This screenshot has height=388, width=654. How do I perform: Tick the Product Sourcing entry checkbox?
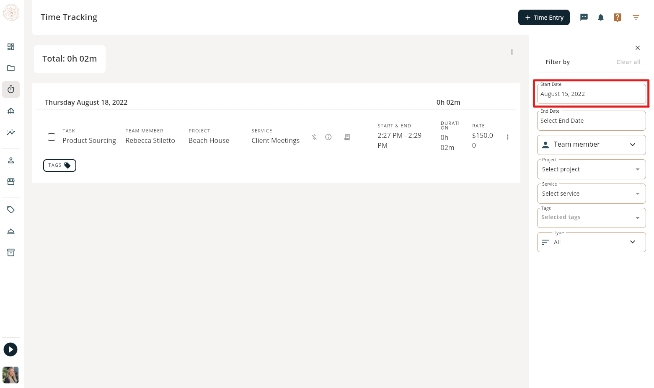(x=52, y=137)
